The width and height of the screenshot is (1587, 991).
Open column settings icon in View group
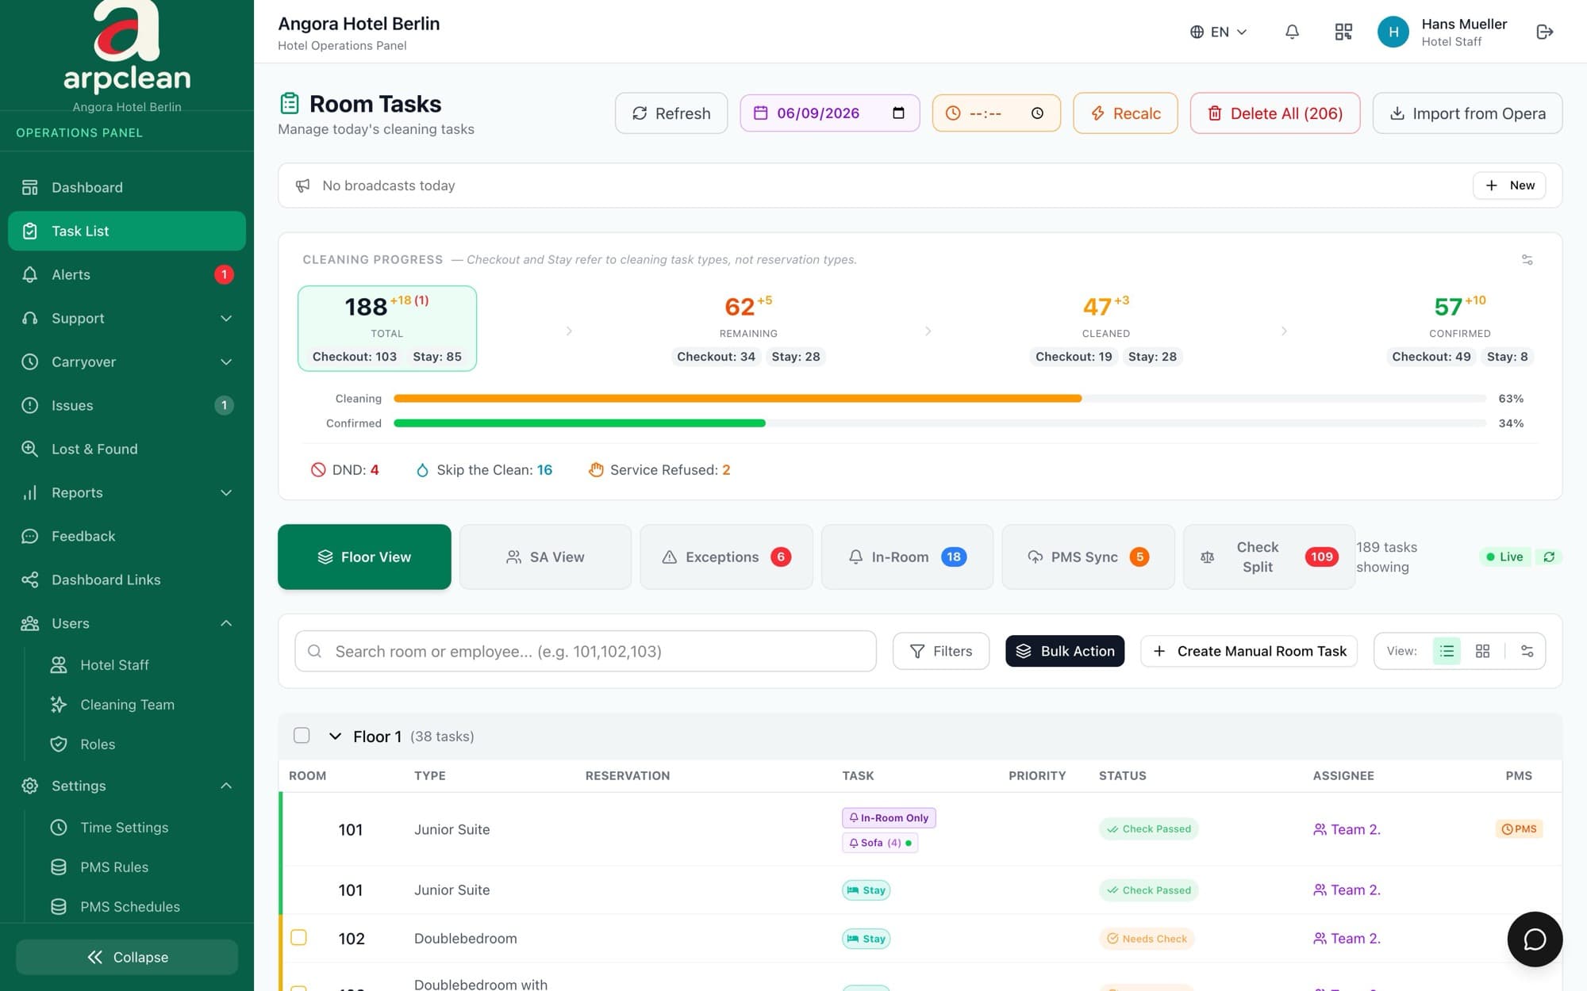click(1527, 651)
